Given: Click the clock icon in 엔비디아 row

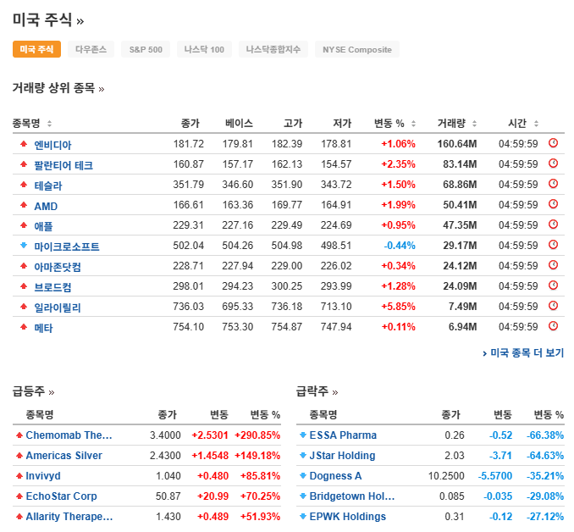Looking at the screenshot, I should [553, 143].
